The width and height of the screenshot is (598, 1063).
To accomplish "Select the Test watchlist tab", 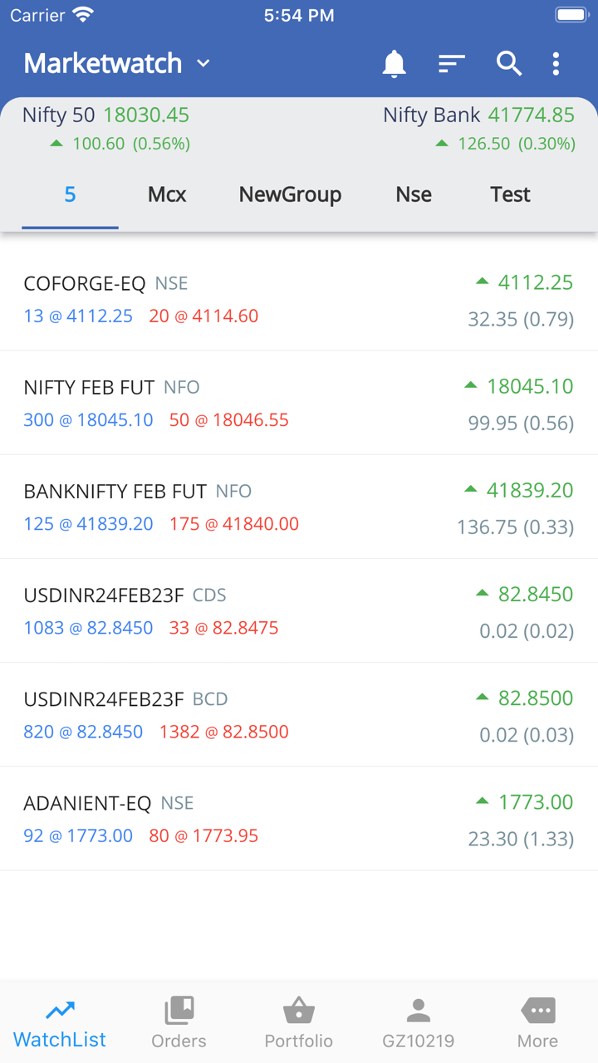I will 510,194.
